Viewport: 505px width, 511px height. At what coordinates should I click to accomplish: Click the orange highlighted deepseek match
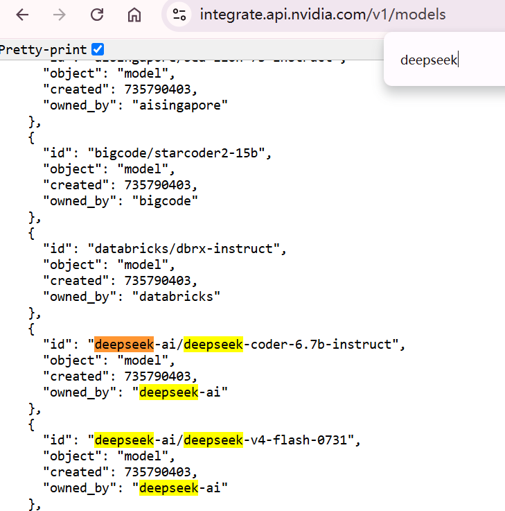(x=124, y=345)
